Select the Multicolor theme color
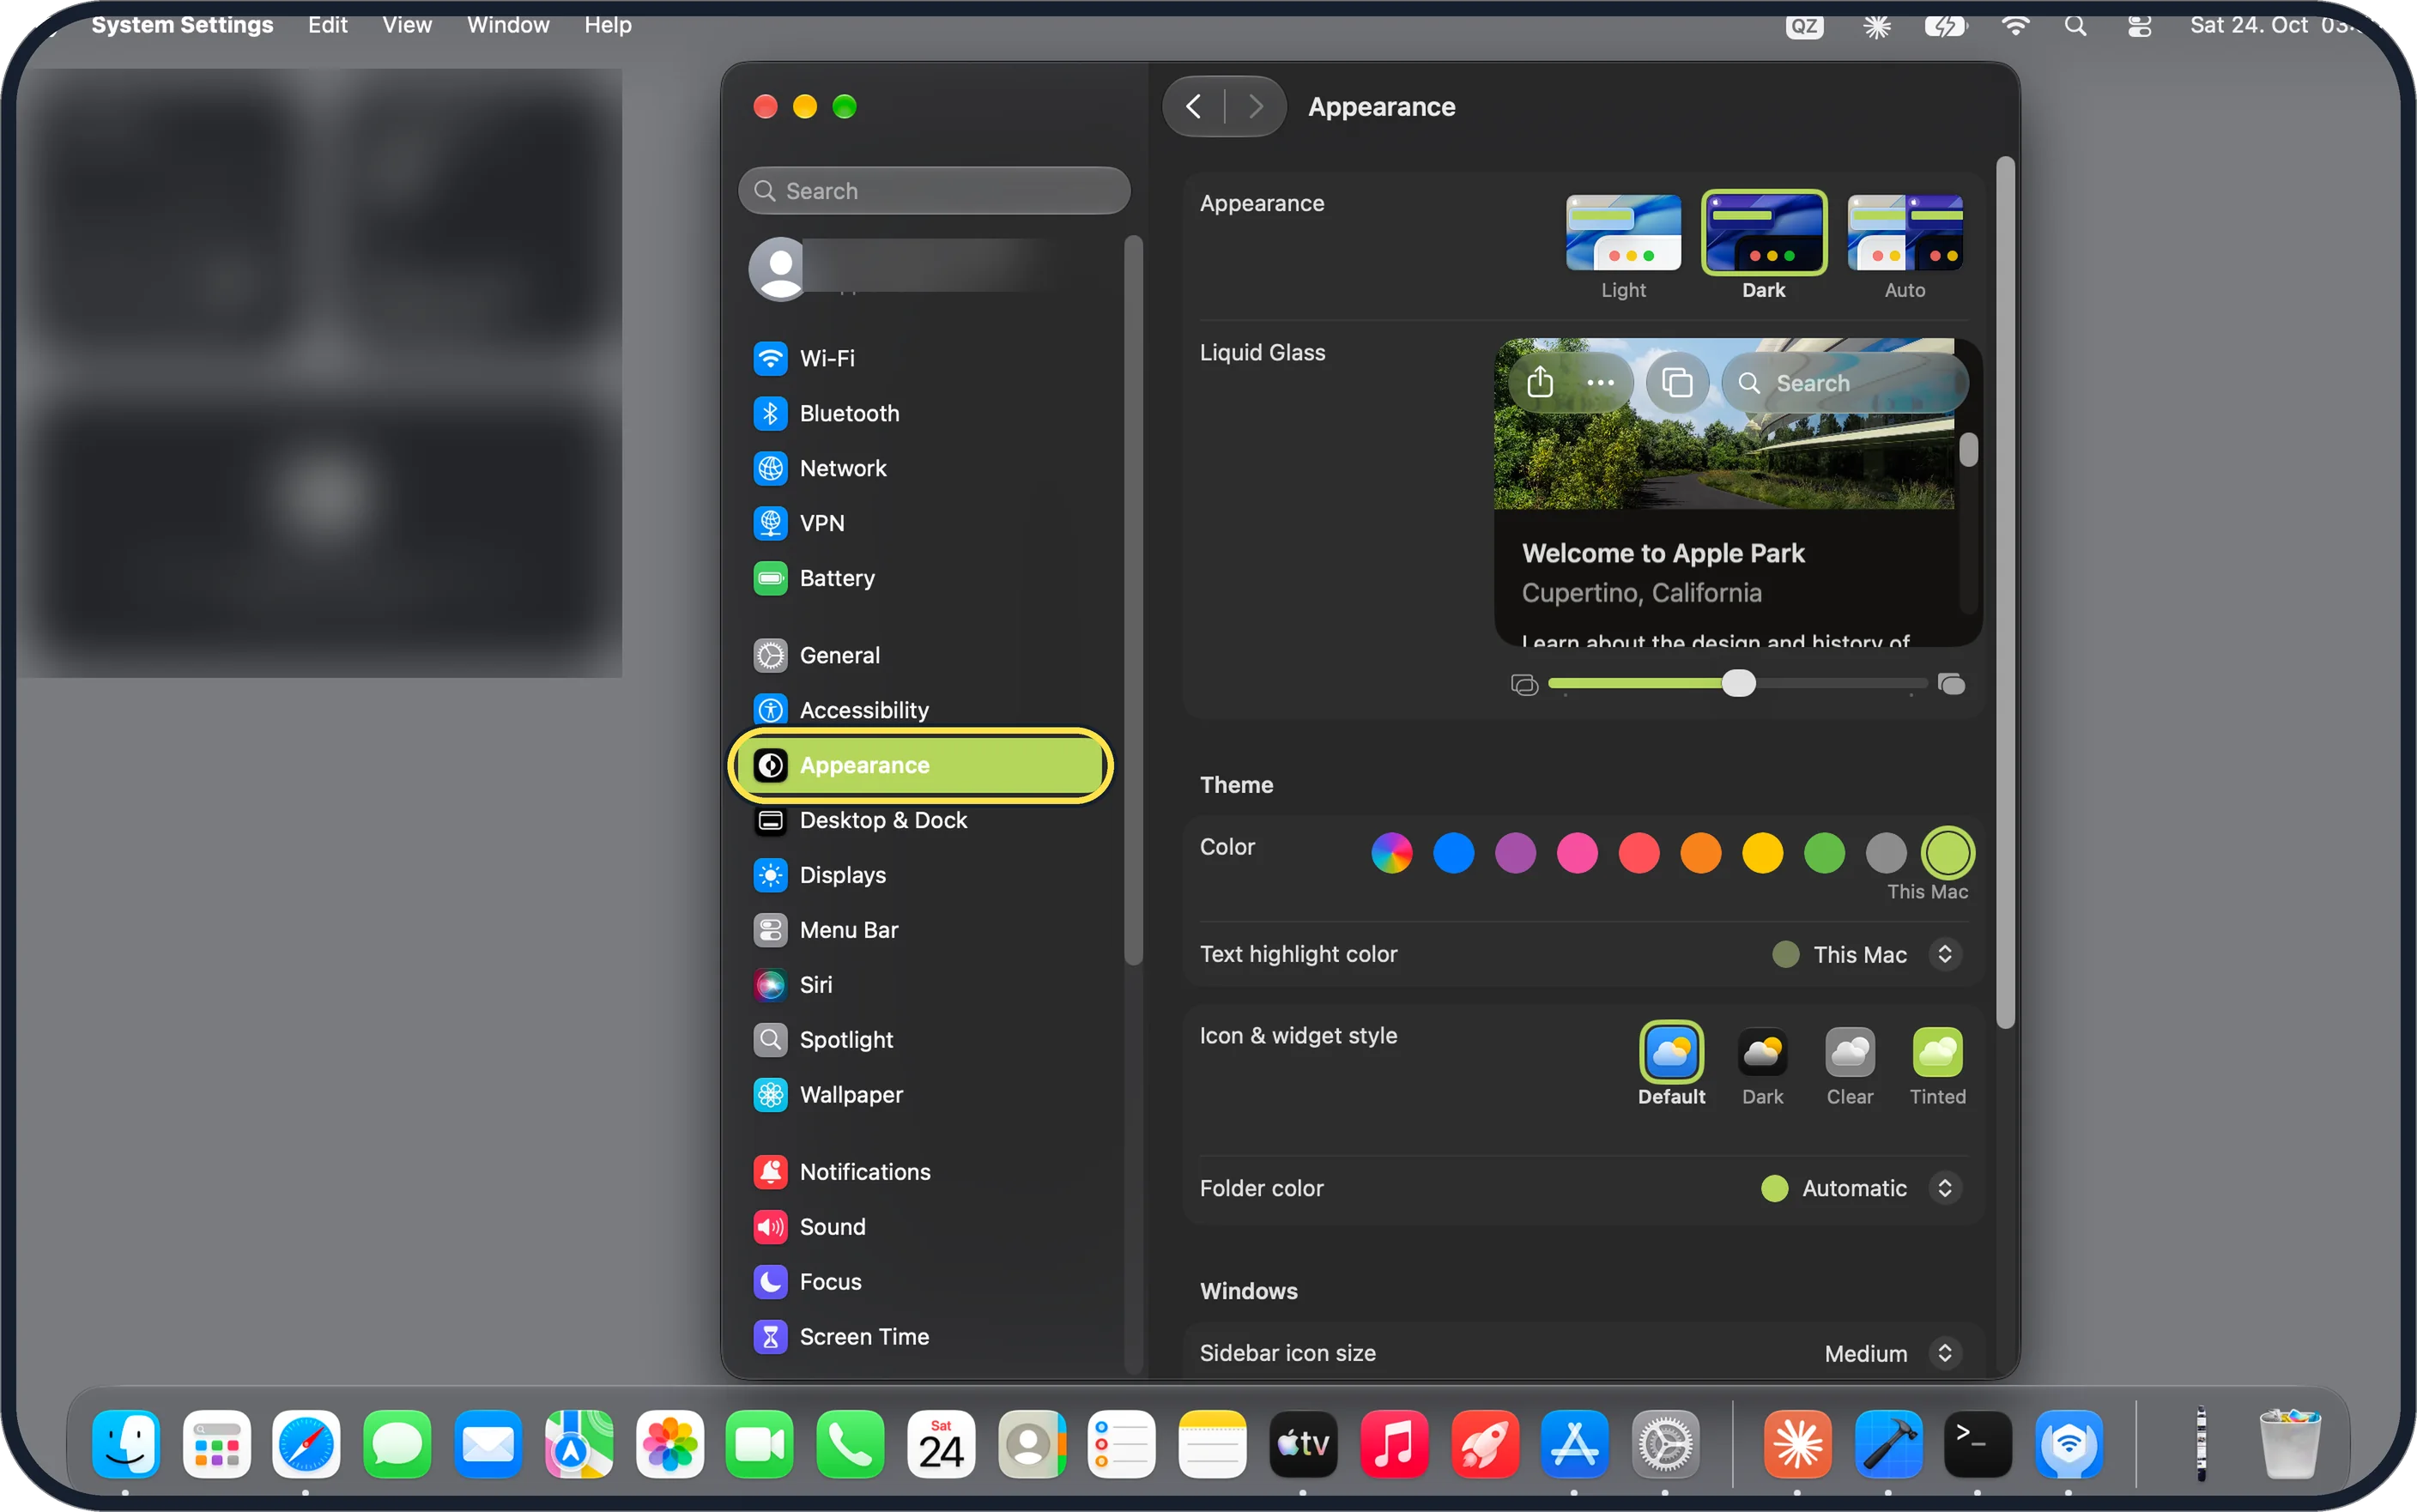 click(x=1391, y=853)
